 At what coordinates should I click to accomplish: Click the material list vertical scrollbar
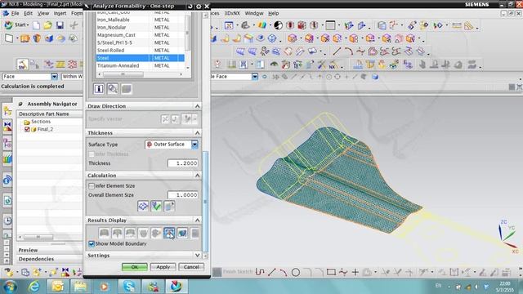coord(187,33)
